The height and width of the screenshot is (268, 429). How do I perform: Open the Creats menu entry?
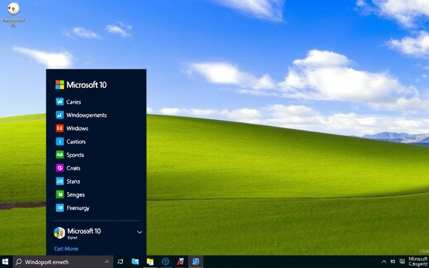click(73, 168)
